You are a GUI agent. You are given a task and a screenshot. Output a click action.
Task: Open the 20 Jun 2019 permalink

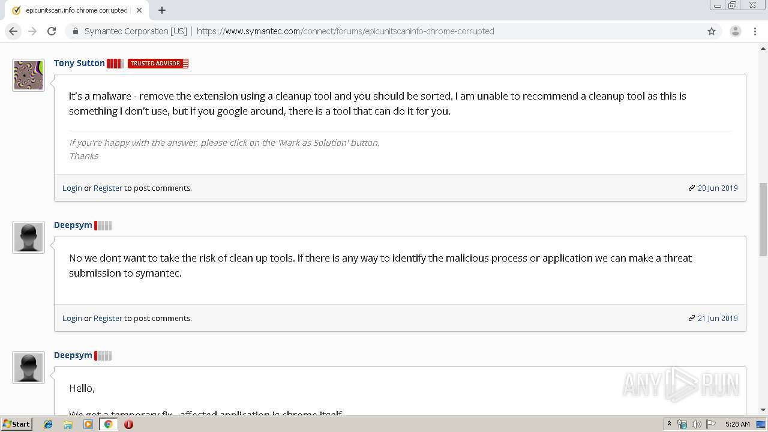718,188
